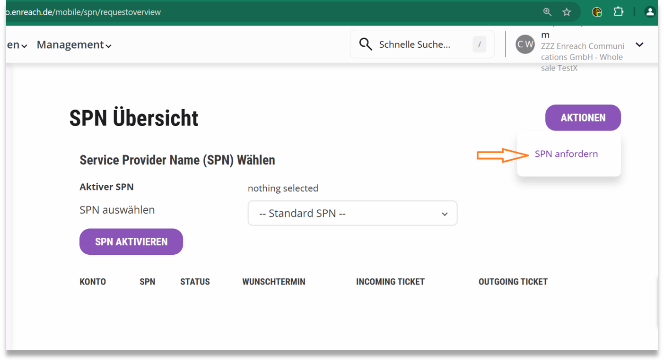Click the WUNSCHTERMIN column header
This screenshot has height=362, width=664.
point(274,282)
